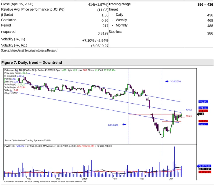Click the 'Volatility (+/-, %)' label
The width and height of the screenshot is (215, 185).
pos(13,39)
